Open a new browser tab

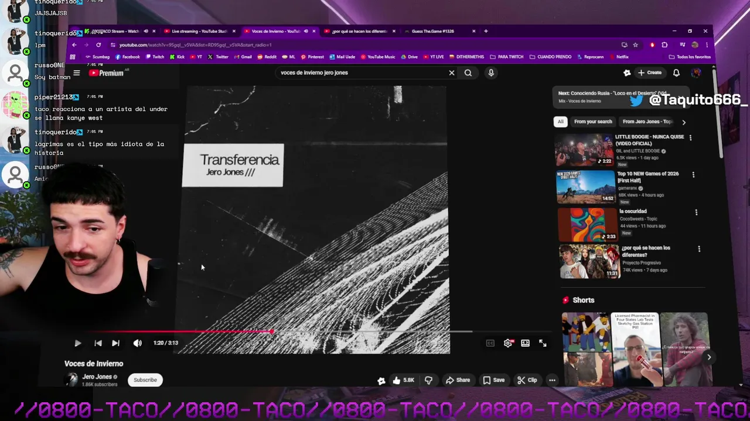click(x=486, y=31)
